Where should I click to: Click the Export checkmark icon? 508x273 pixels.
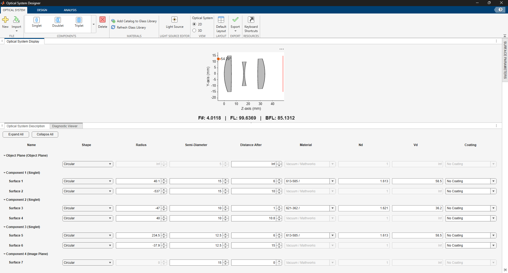pyautogui.click(x=235, y=20)
